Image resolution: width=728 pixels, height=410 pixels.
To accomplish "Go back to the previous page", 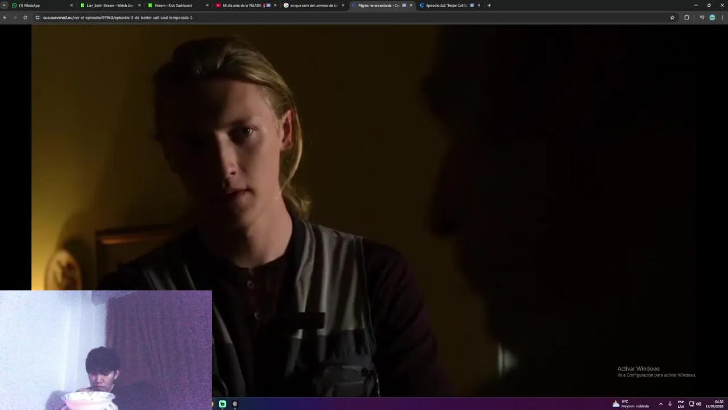I will [5, 18].
